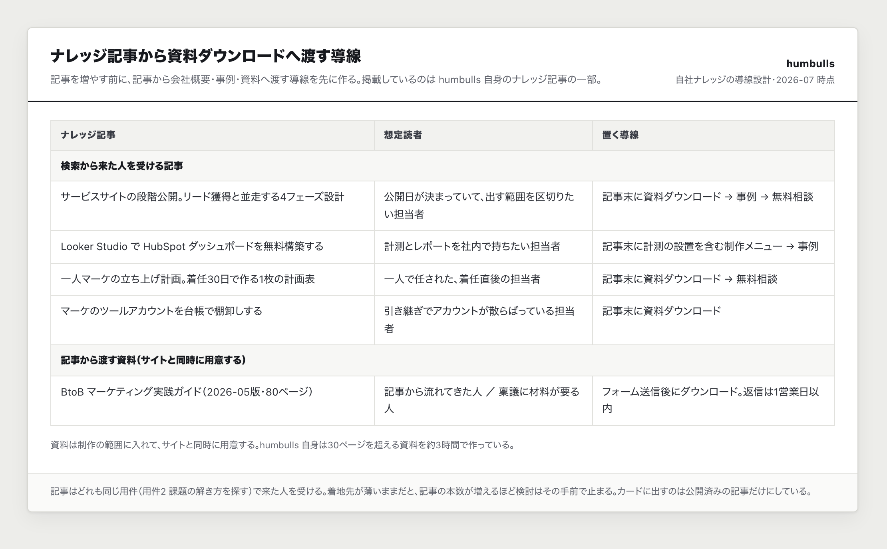887x549 pixels.
Task: Click the group row 検索から来た人を受ける記事
Action: 442,166
